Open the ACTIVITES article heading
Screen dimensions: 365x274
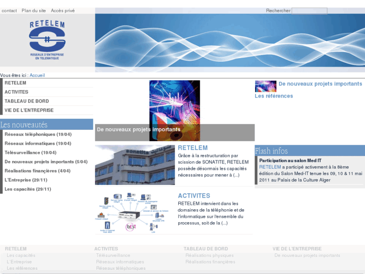pyautogui.click(x=194, y=196)
